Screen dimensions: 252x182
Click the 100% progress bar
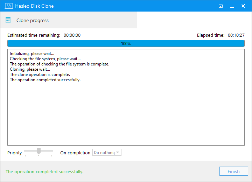point(126,43)
